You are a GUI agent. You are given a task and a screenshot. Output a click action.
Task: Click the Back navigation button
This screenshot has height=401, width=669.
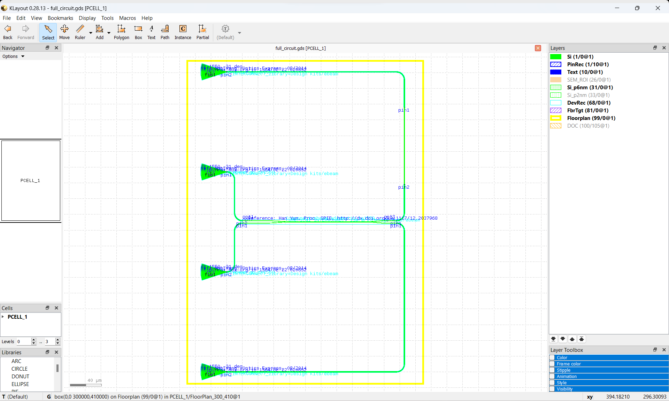coord(8,32)
